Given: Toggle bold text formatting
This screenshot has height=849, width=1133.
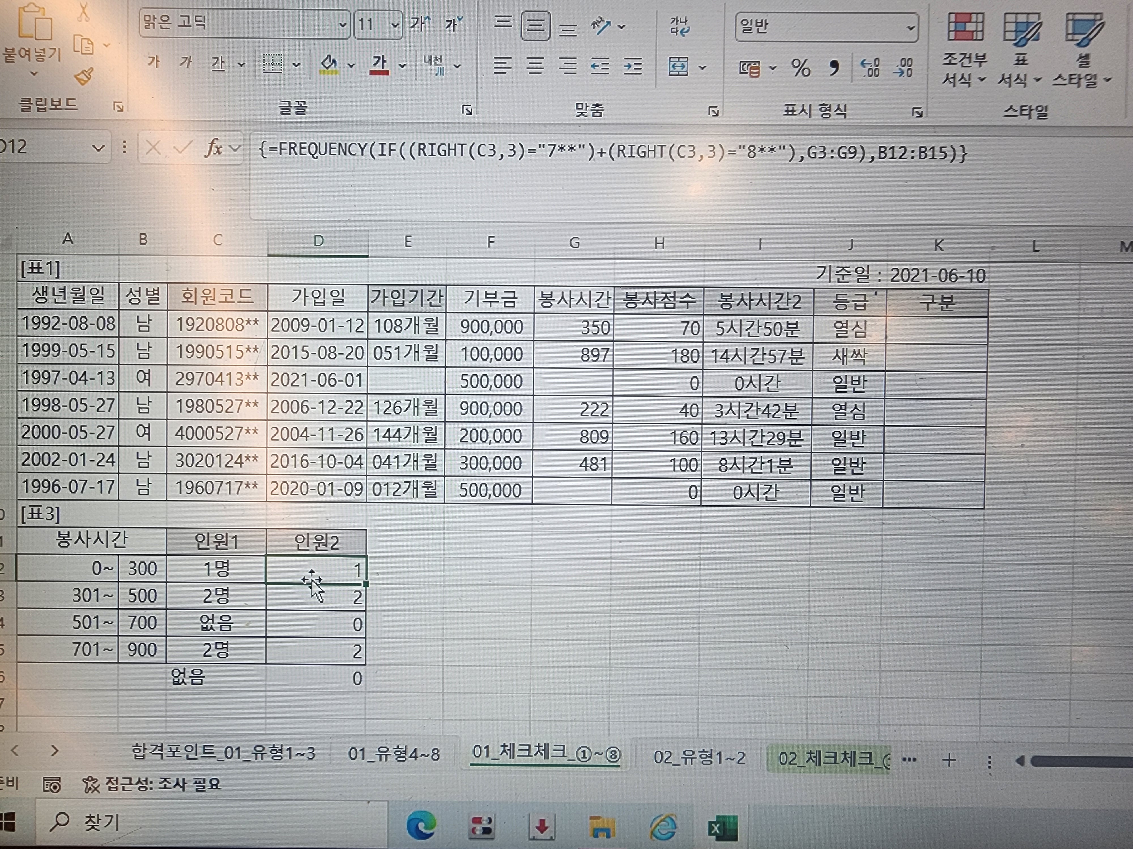Looking at the screenshot, I should click(x=153, y=63).
